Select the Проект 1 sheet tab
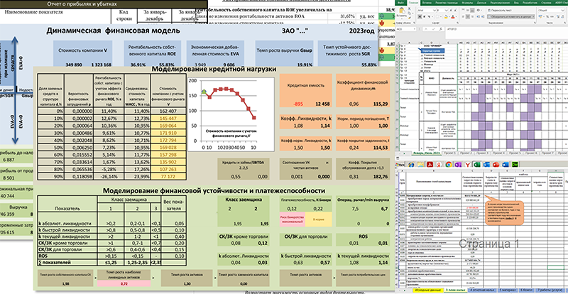The height and width of the screenshot is (294, 568). click(x=449, y=153)
